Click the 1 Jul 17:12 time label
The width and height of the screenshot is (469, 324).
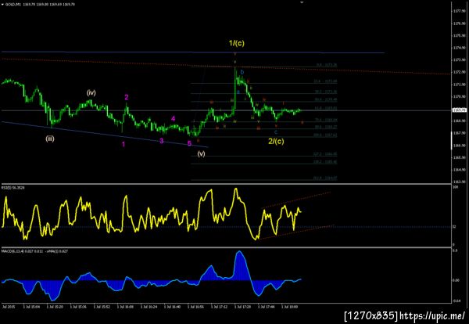tap(219, 307)
